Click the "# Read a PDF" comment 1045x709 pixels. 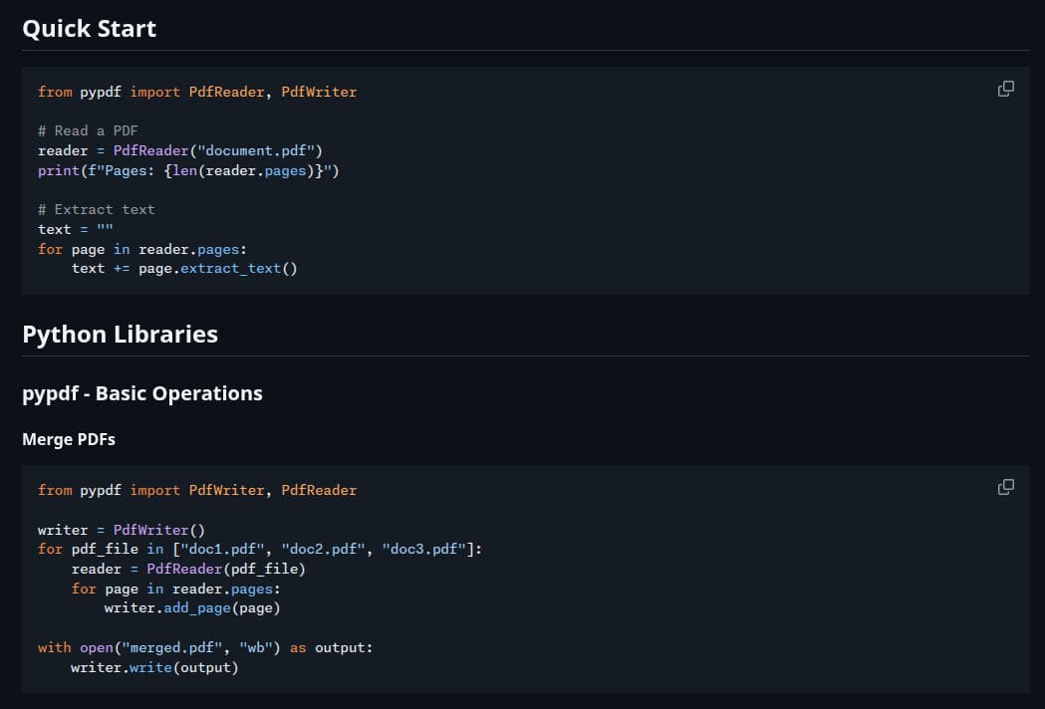(x=88, y=130)
